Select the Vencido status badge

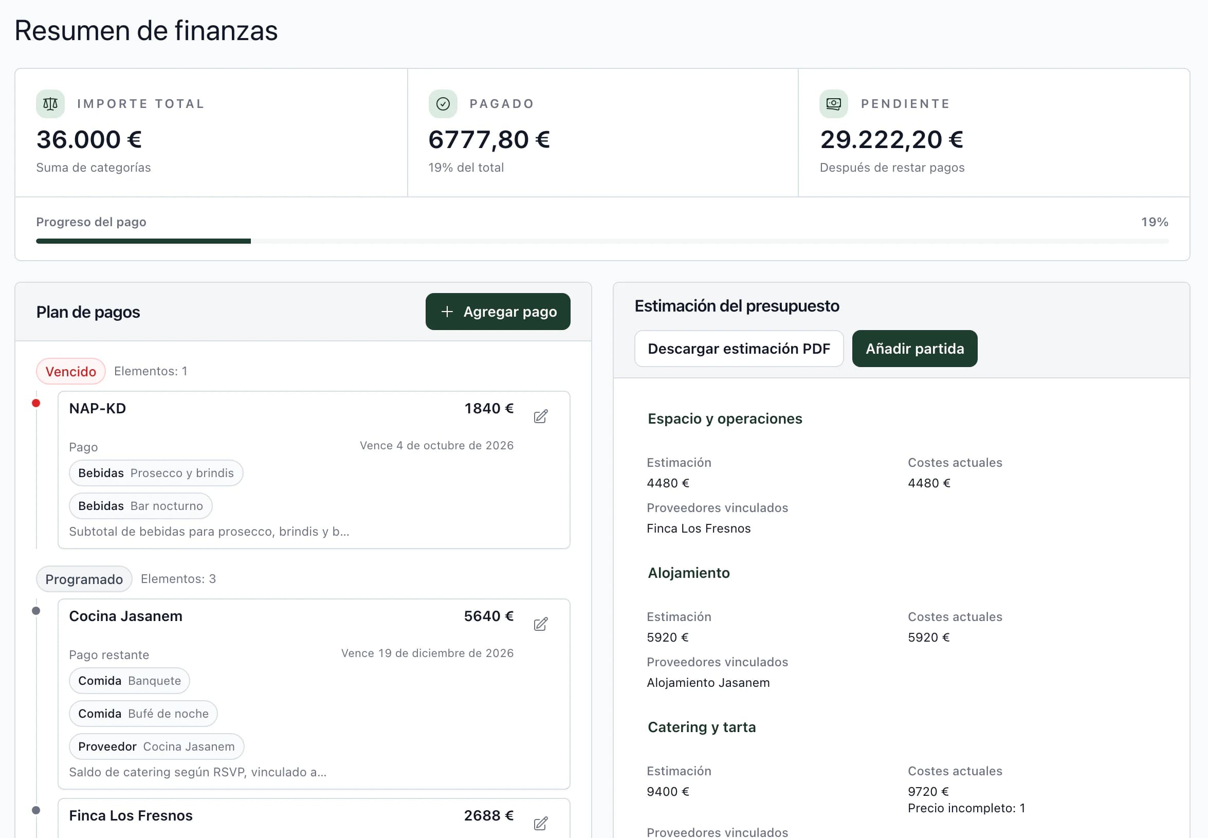pos(71,371)
